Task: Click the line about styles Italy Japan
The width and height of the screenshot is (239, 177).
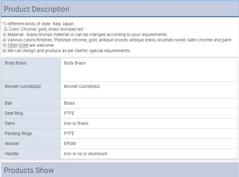Action: (x=38, y=24)
